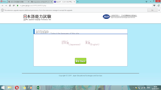Switch the ENG input language indicator
The image size is (161, 90).
148,88
